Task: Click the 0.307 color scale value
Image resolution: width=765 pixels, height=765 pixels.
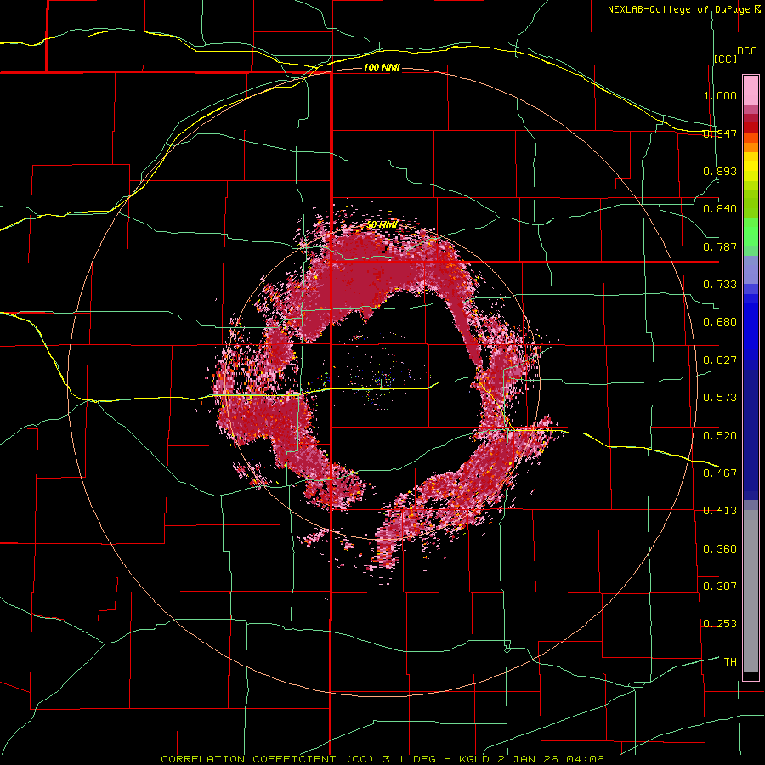Action: pyautogui.click(x=720, y=586)
